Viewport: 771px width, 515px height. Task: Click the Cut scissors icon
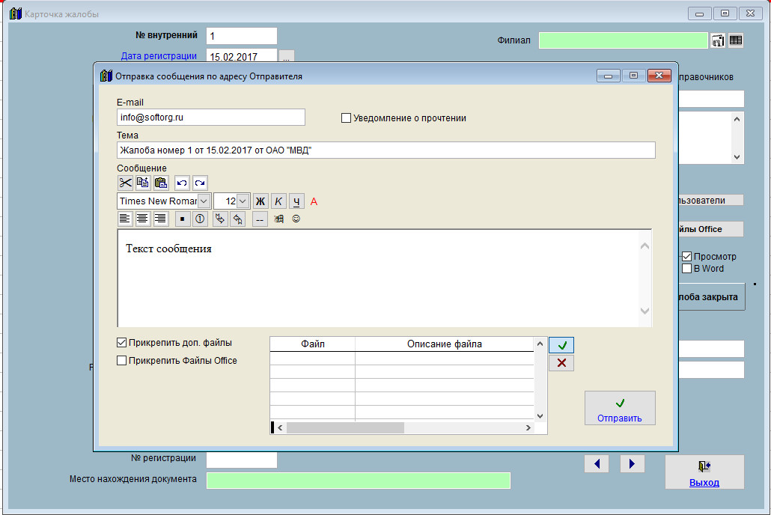point(125,183)
